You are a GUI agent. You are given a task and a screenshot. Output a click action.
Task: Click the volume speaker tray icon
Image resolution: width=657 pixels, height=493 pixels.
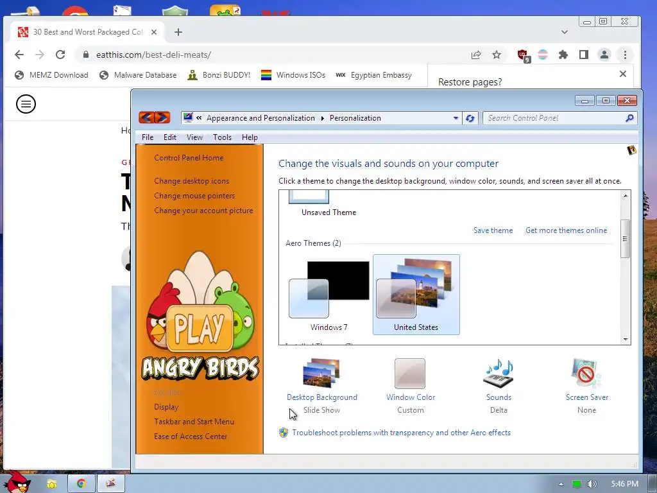pyautogui.click(x=592, y=484)
